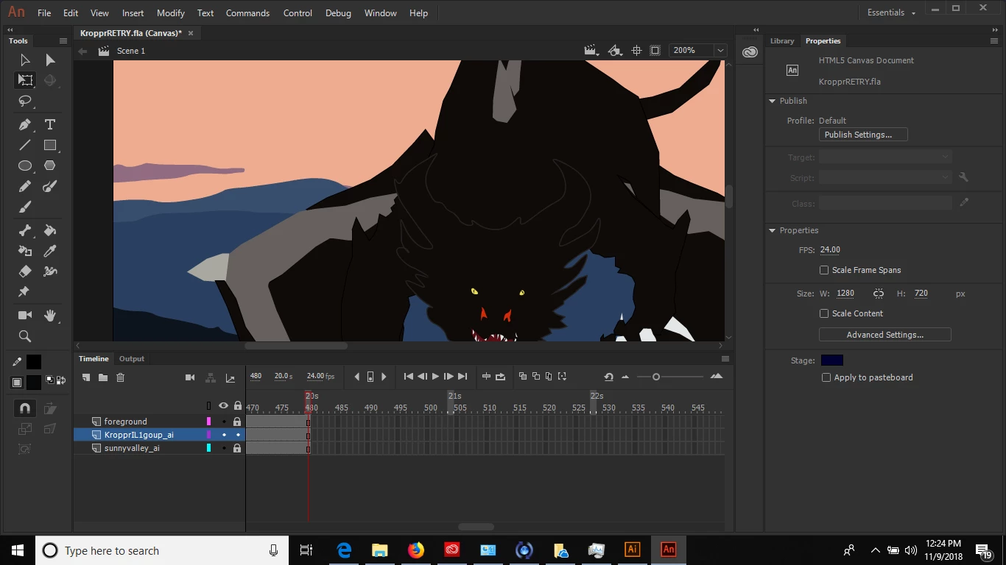
Task: Select the Hand tool
Action: [50, 315]
